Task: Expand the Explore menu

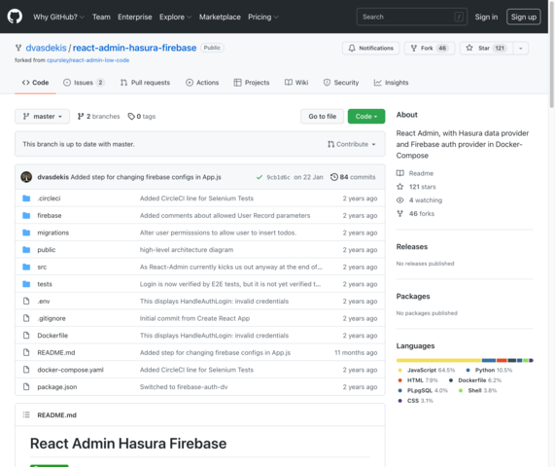Action: tap(175, 17)
